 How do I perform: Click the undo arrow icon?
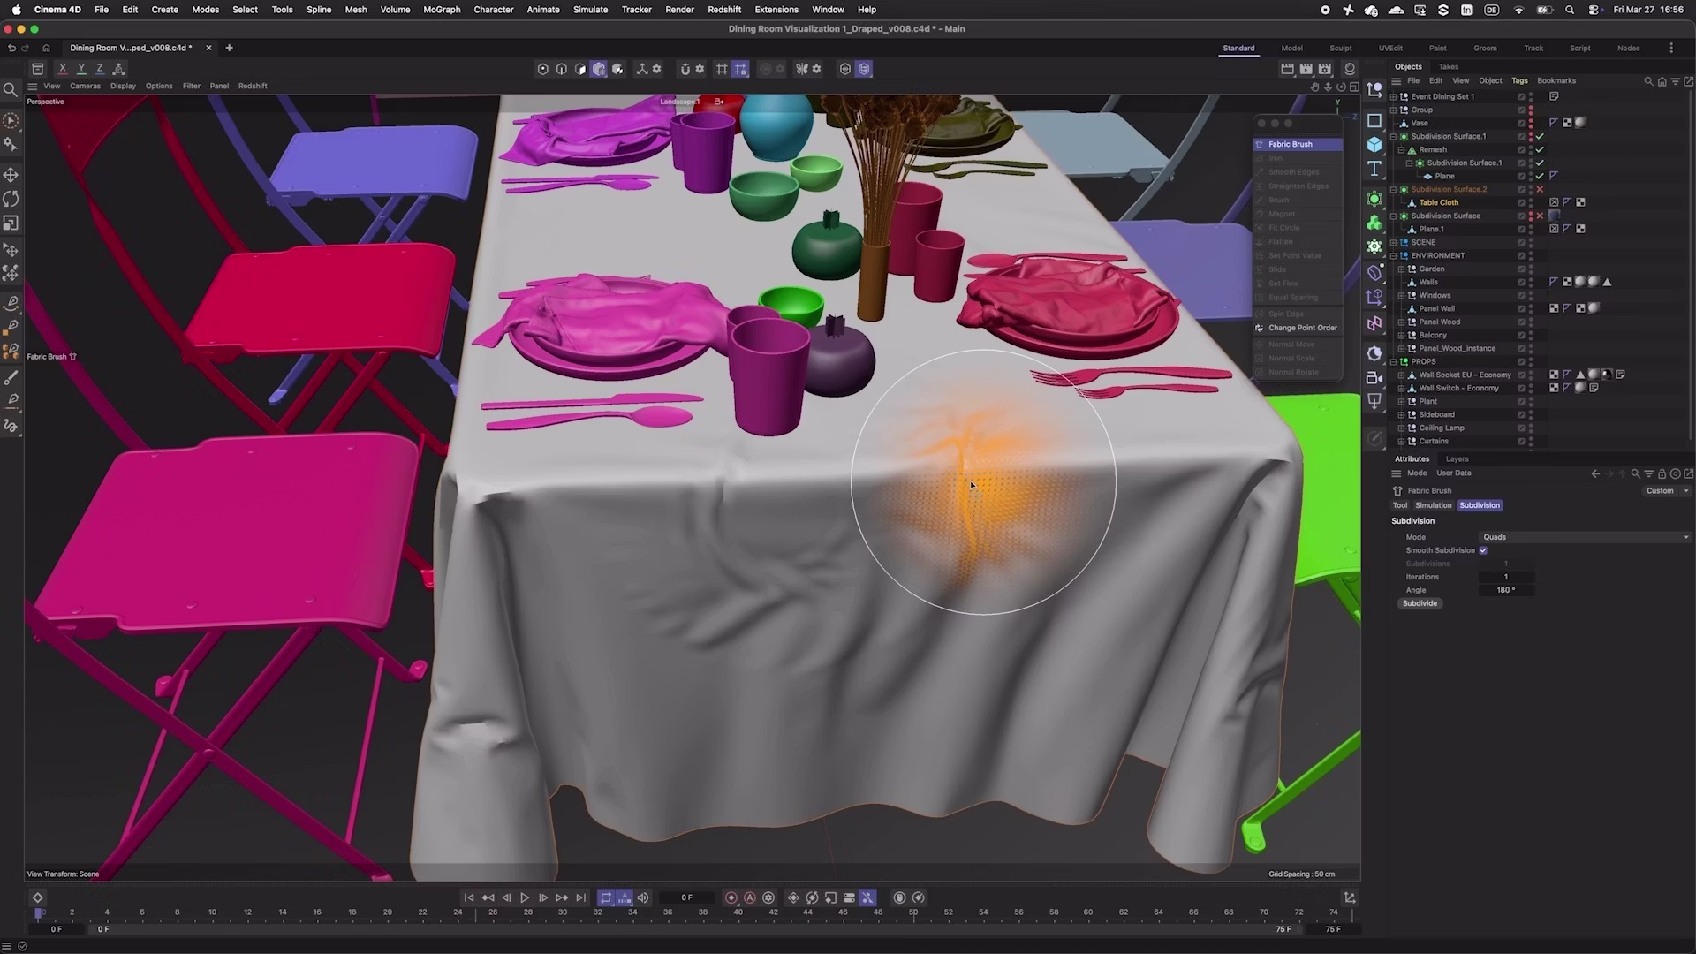[11, 48]
